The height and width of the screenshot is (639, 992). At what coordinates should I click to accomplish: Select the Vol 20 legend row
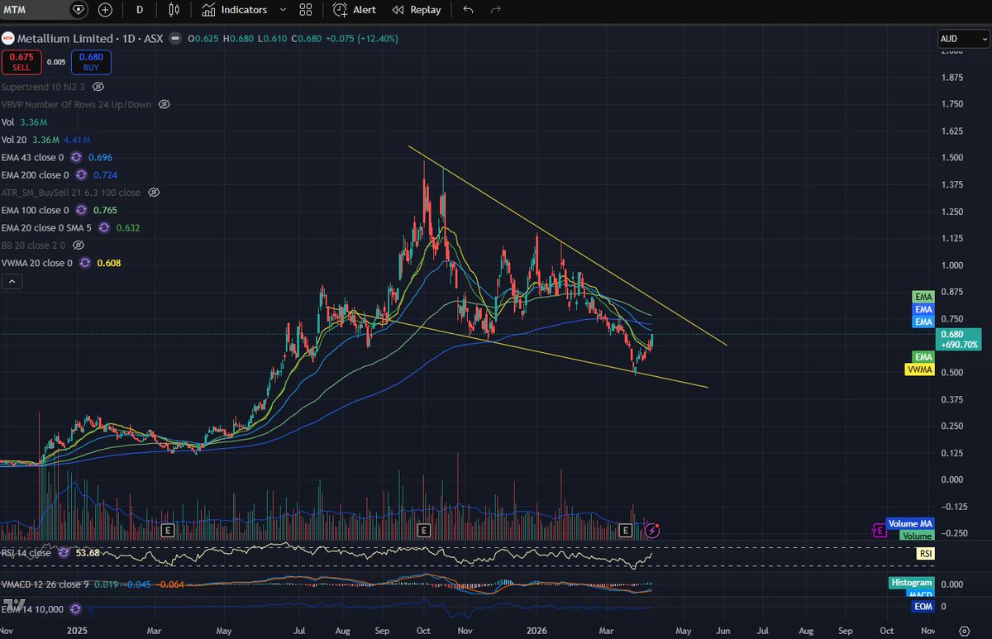tap(45, 140)
